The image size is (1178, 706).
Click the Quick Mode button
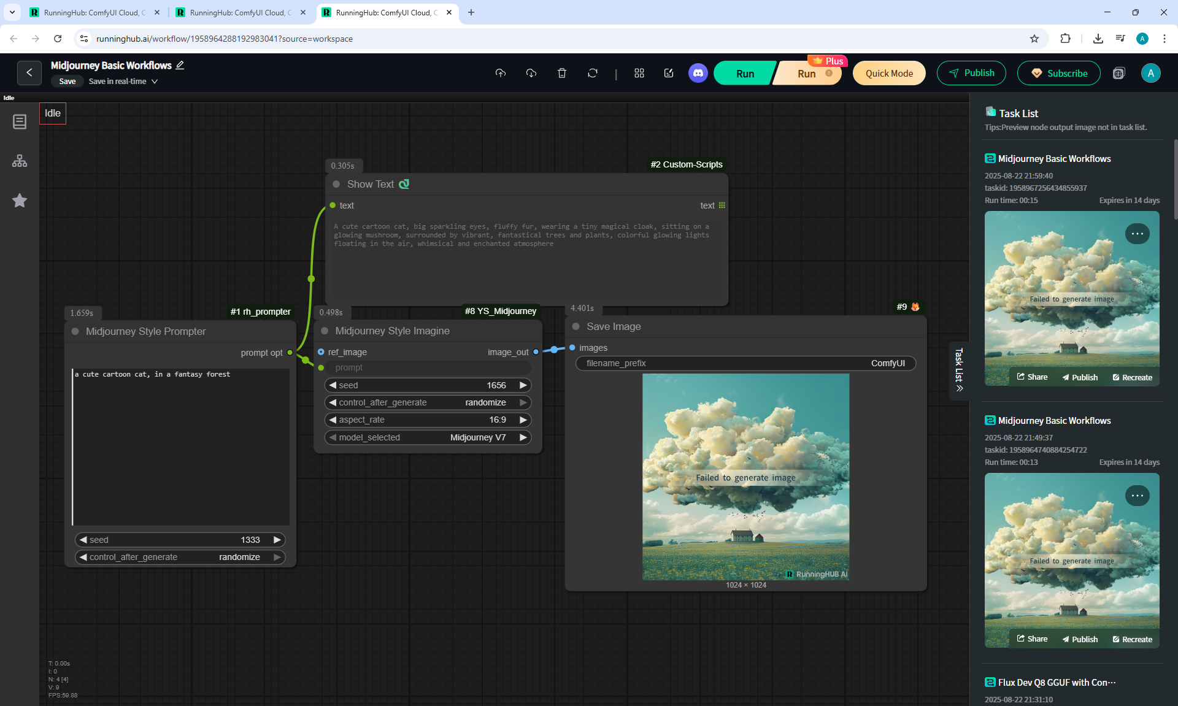pos(888,73)
